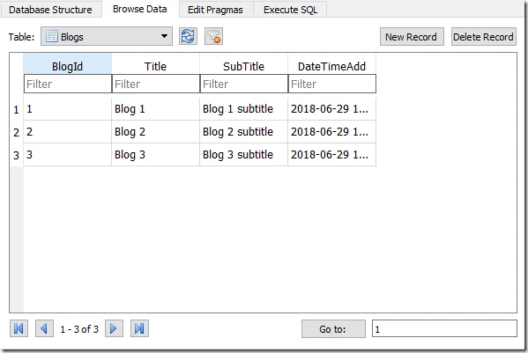Click the DateTimeAdd filter field

[x=332, y=84]
